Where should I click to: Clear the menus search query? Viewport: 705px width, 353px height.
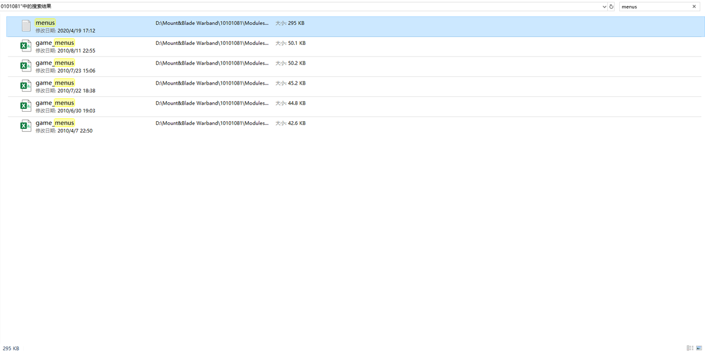click(694, 7)
